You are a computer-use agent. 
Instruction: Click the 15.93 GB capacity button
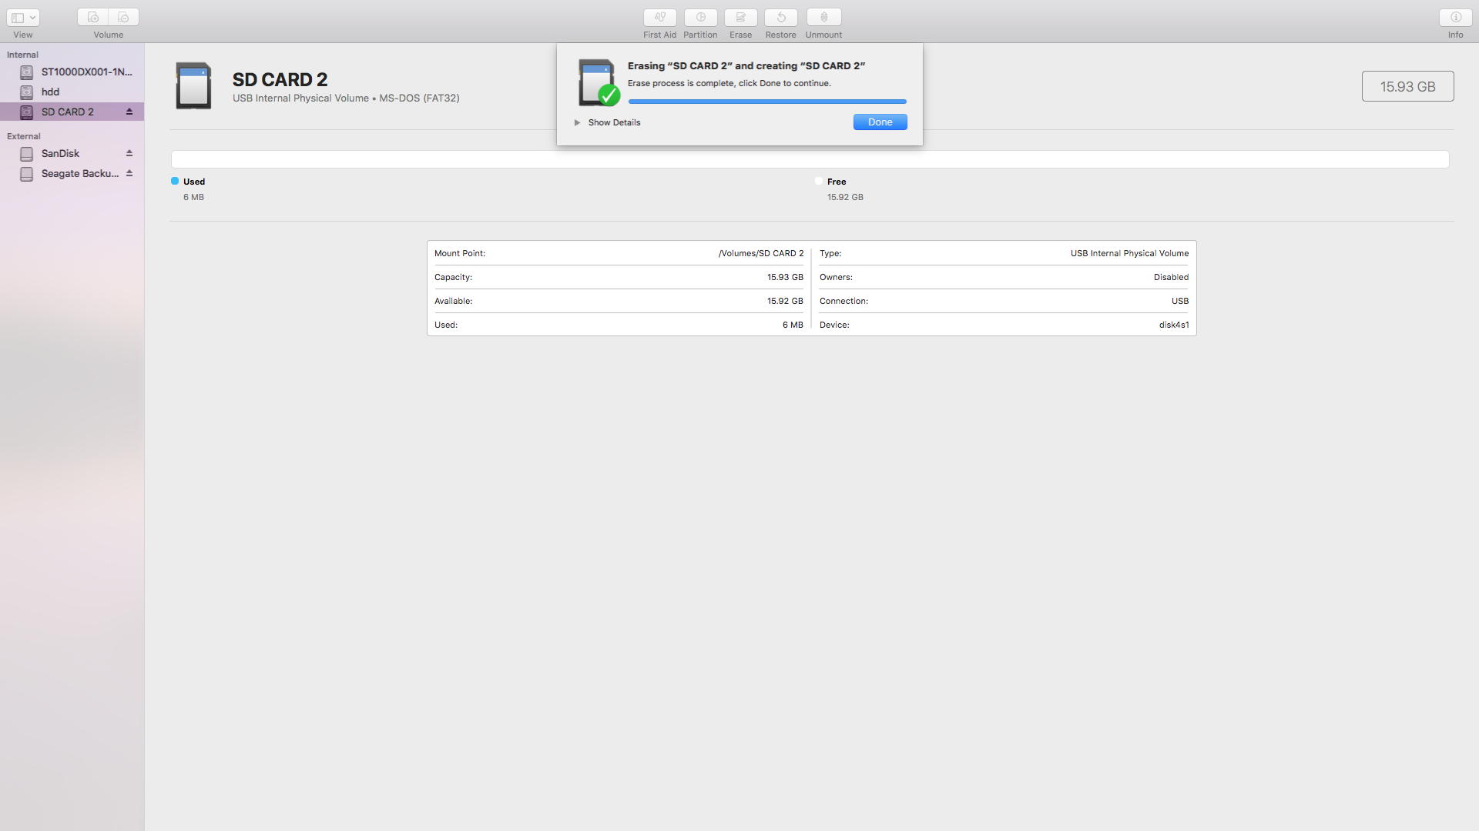click(1407, 85)
